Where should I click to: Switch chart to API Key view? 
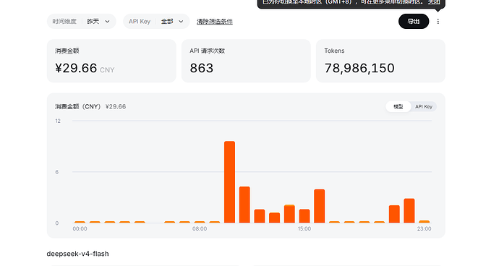tap(424, 106)
